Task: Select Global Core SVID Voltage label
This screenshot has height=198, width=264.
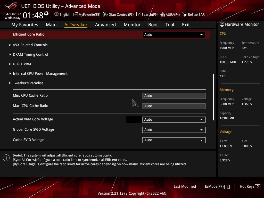Action: tap(33, 129)
